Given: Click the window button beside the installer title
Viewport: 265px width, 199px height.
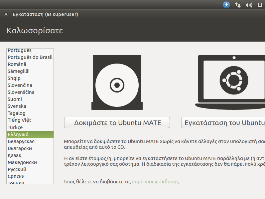Looking at the screenshot, I should pyautogui.click(x=6, y=15).
